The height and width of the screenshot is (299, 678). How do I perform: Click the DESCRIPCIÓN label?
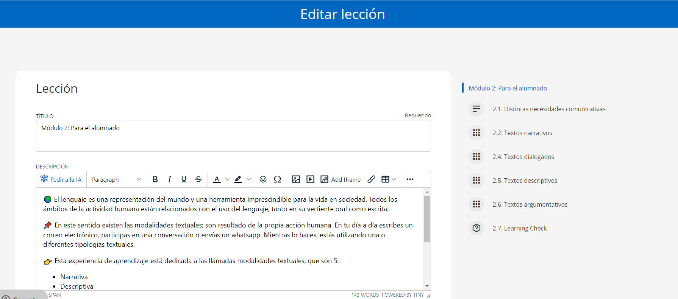[52, 167]
